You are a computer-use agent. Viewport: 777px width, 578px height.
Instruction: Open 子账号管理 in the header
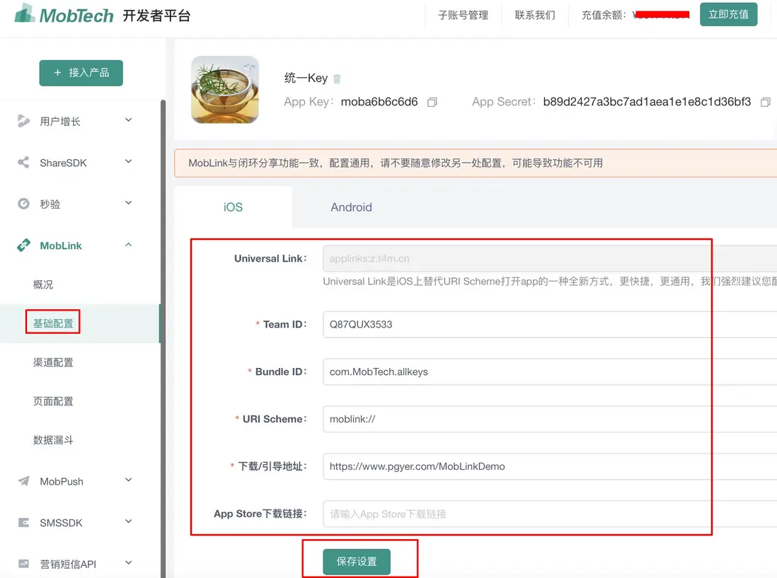tap(464, 16)
